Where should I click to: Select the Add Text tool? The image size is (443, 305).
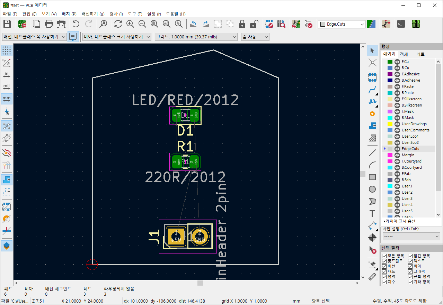(x=372, y=213)
